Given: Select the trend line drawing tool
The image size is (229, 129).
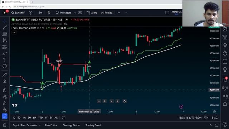Looking at the screenshot, I should [x=5, y=28].
